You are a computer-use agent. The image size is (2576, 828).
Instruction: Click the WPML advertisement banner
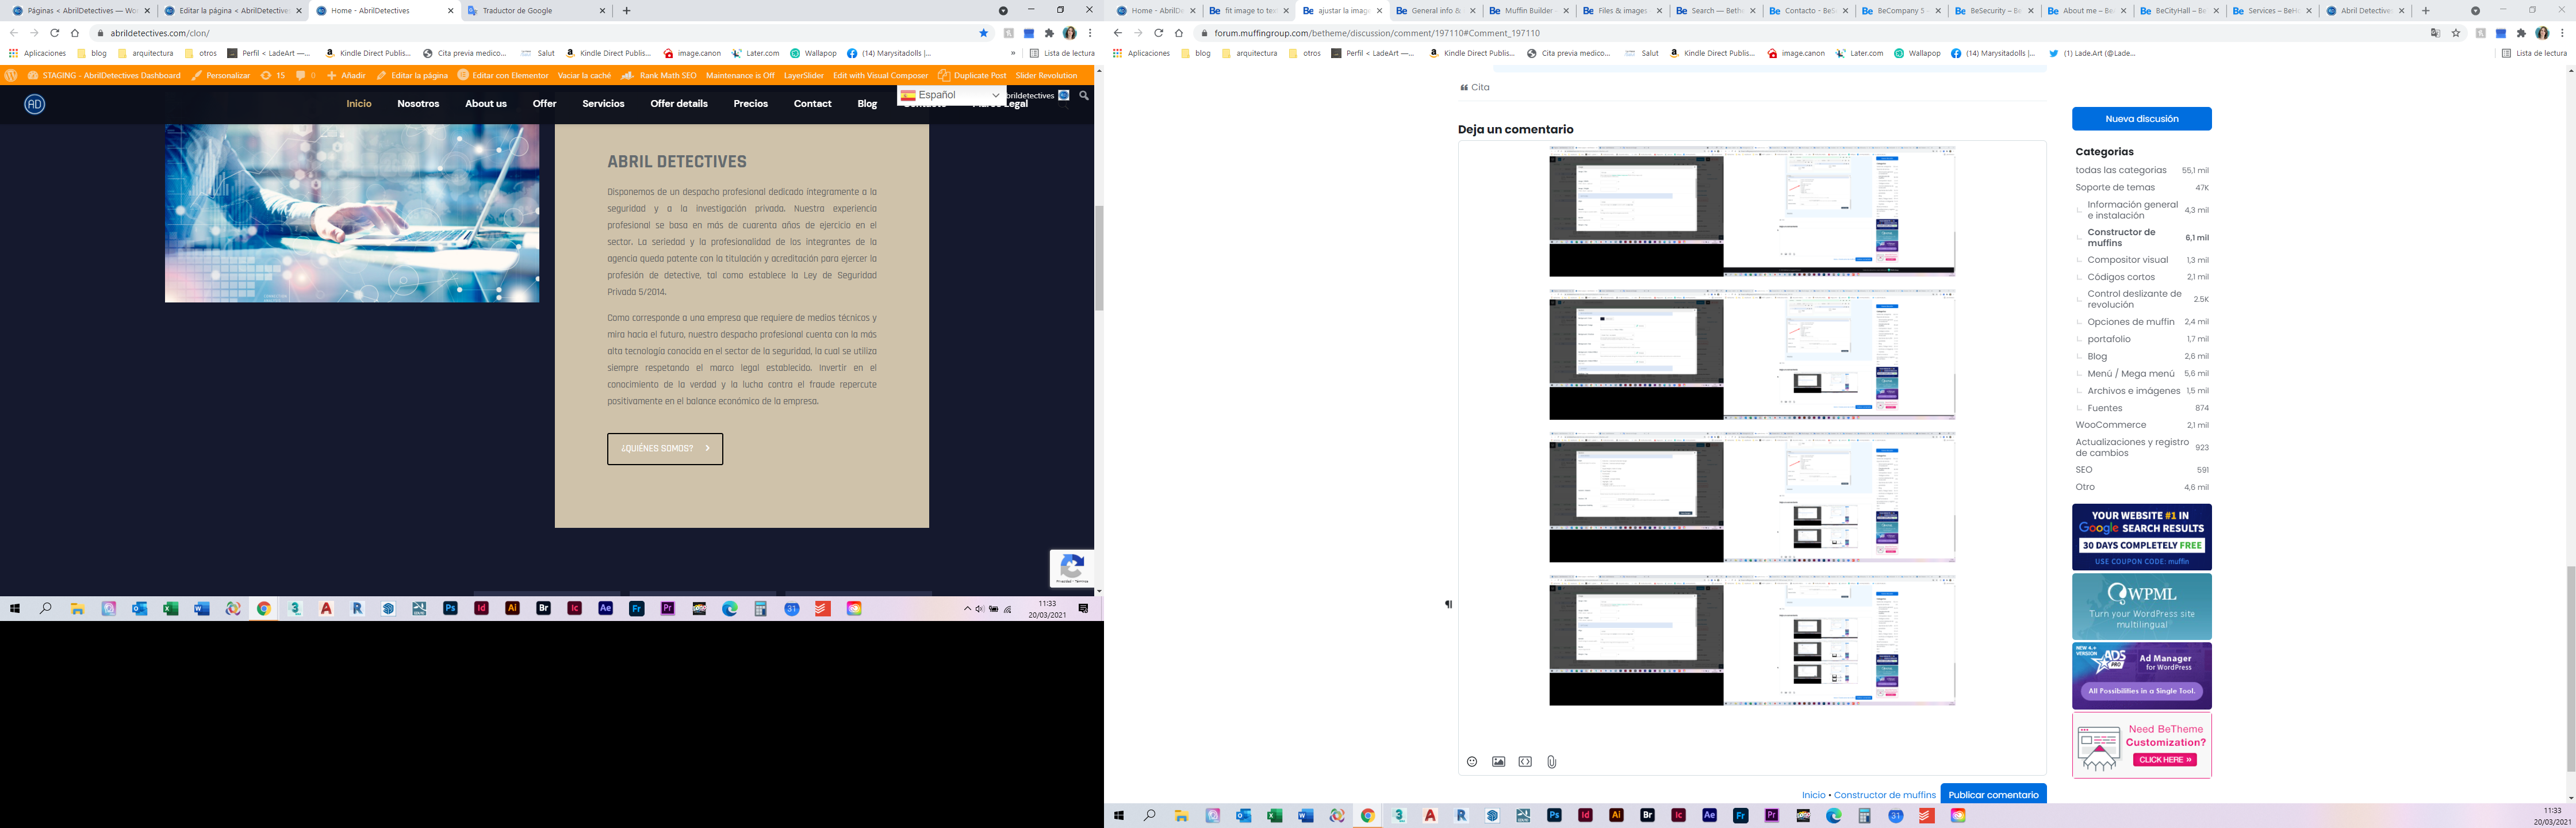point(2141,607)
